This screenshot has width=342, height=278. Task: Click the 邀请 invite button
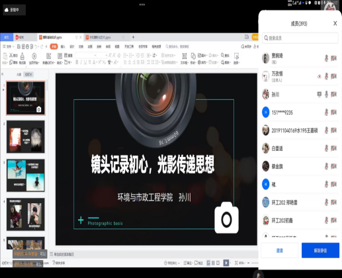280,250
